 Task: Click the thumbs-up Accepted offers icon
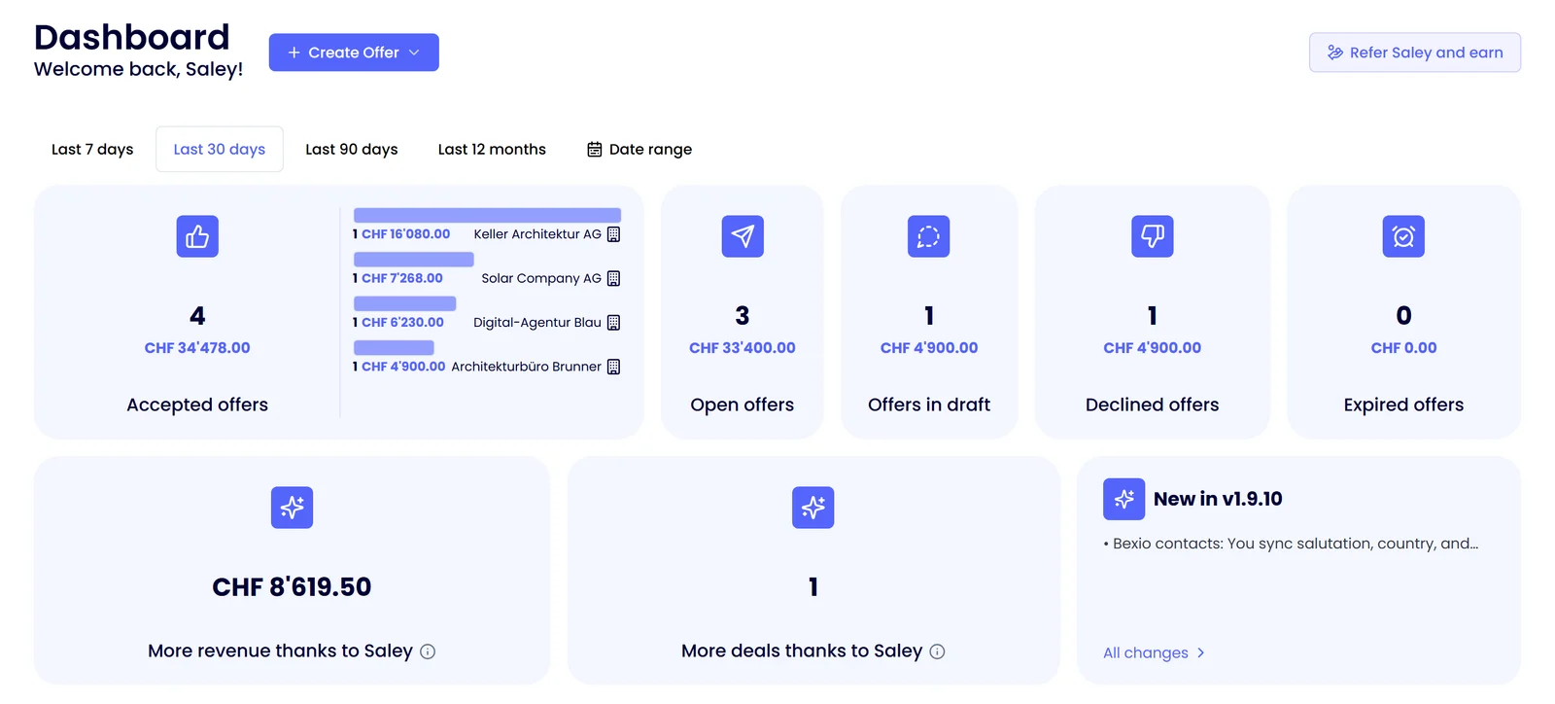197,236
